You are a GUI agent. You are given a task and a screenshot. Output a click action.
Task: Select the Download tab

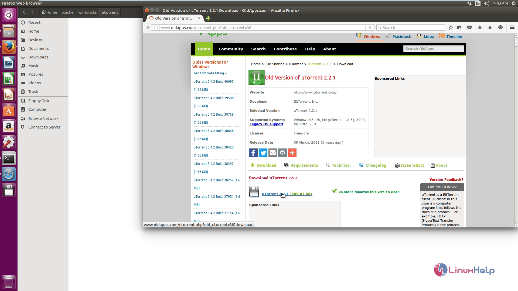(x=263, y=165)
